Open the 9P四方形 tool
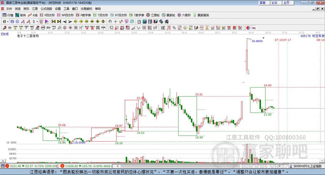Image resolution: width=325 pixels, height=175 pixels. click(x=65, y=15)
